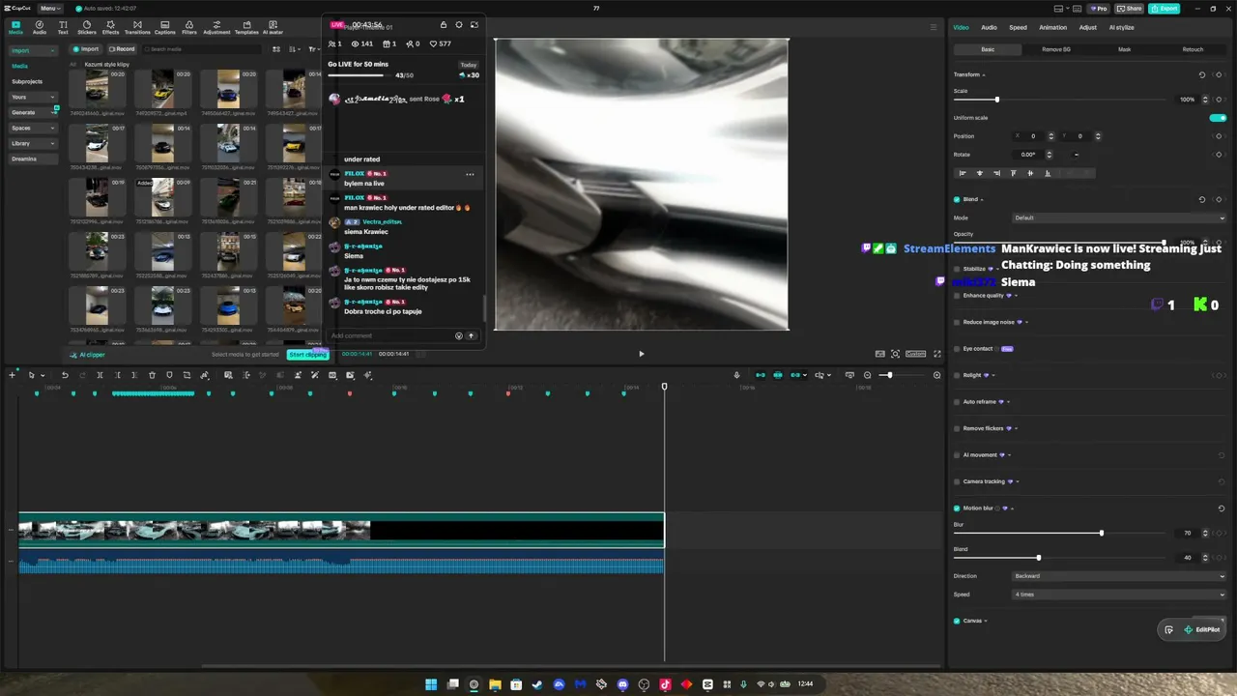The height and width of the screenshot is (696, 1237).
Task: Disable the Motion blur checkbox
Action: click(x=957, y=507)
